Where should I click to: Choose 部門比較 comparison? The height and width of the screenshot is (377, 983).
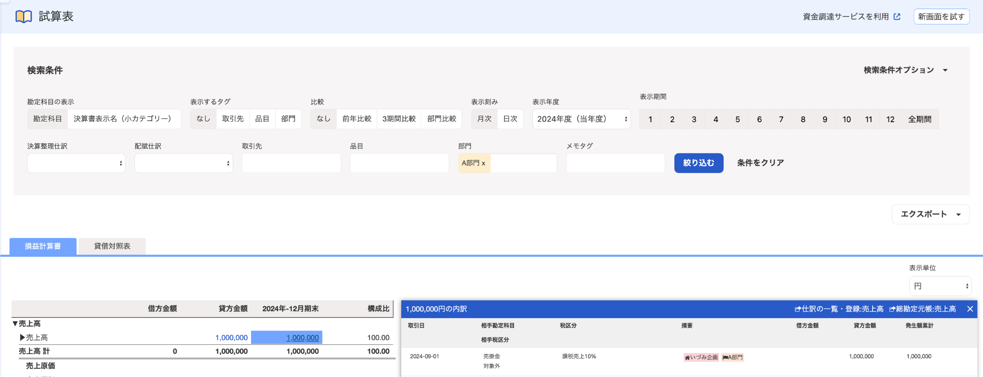click(x=442, y=119)
